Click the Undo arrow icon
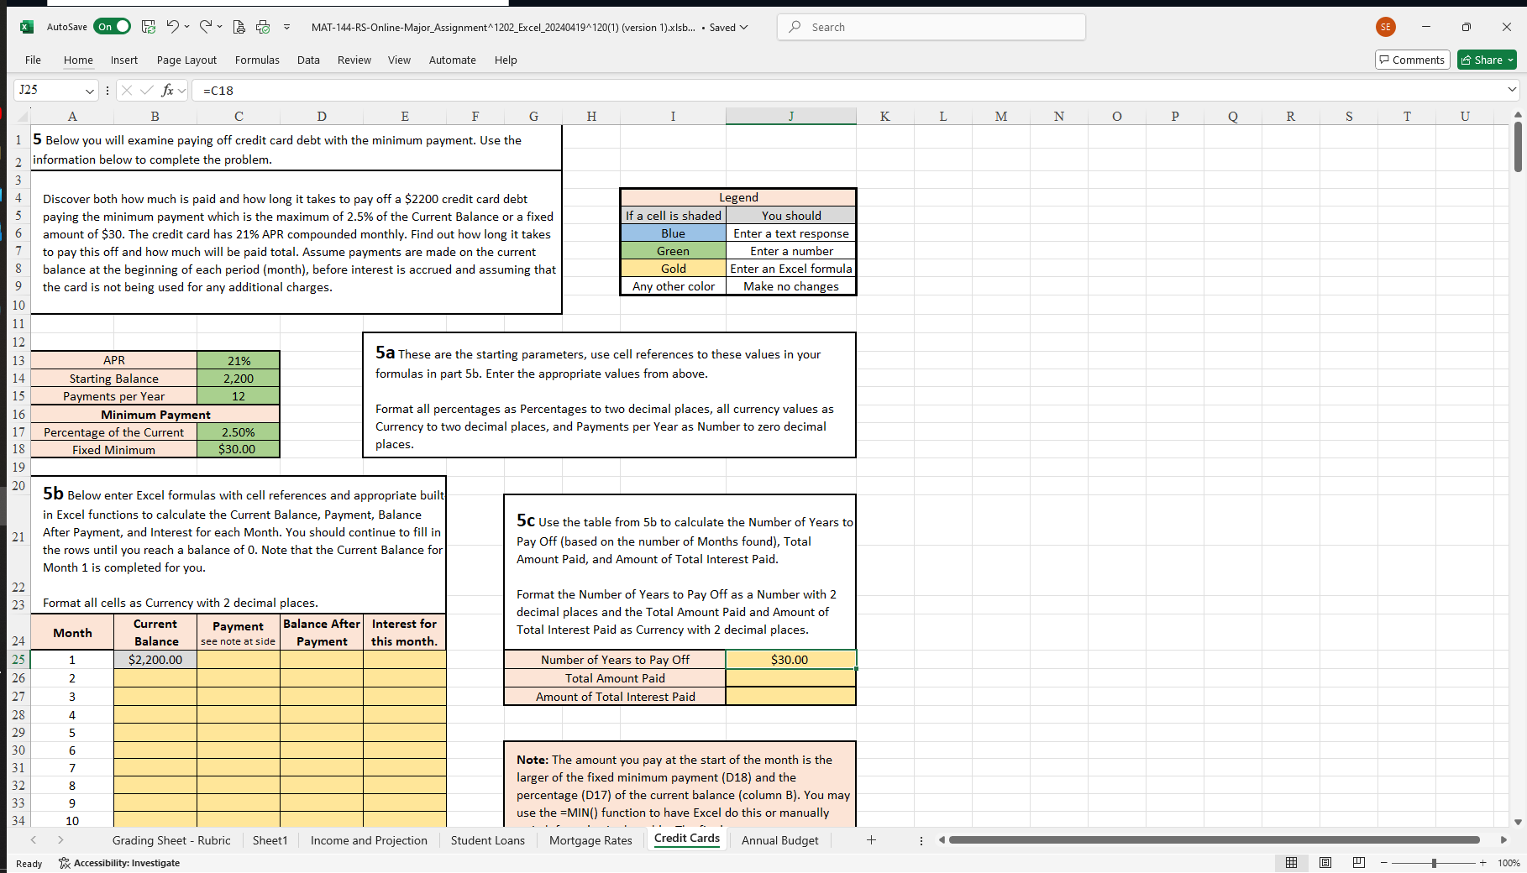1527x873 pixels. pos(172,27)
